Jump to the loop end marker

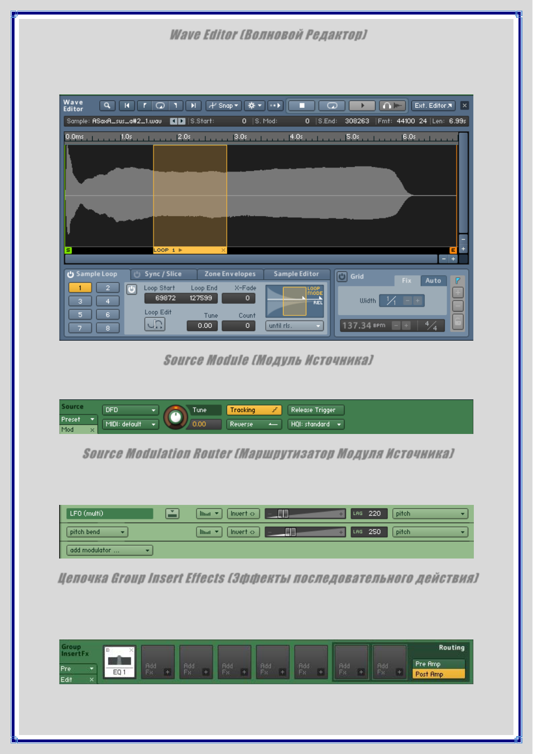[176, 106]
